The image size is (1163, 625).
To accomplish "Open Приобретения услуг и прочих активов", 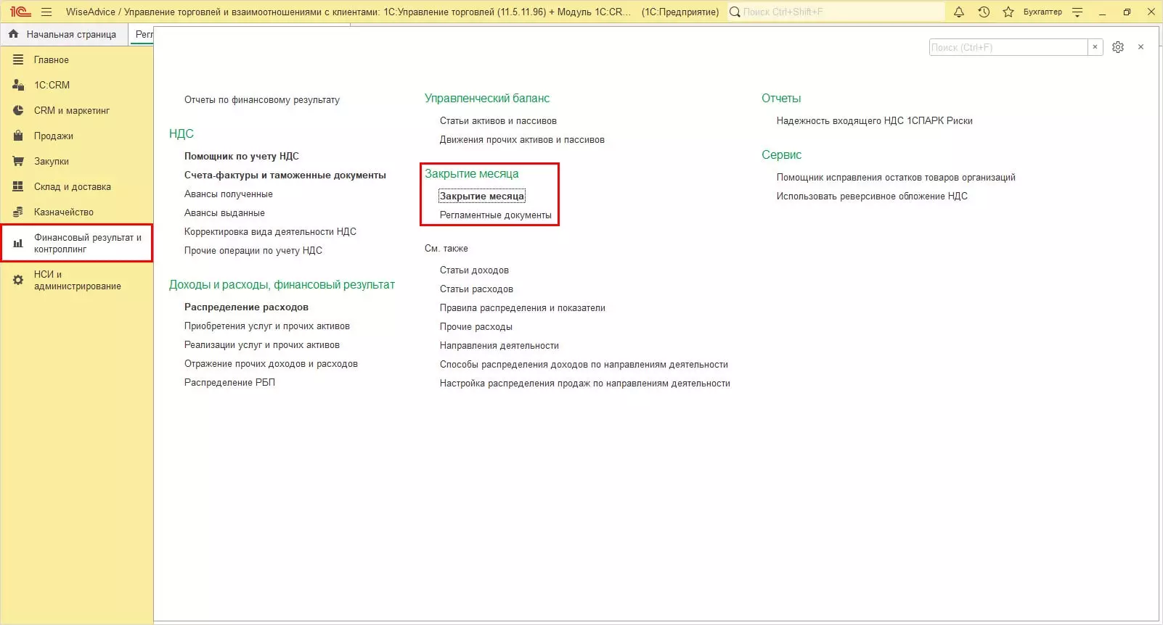I will [267, 326].
